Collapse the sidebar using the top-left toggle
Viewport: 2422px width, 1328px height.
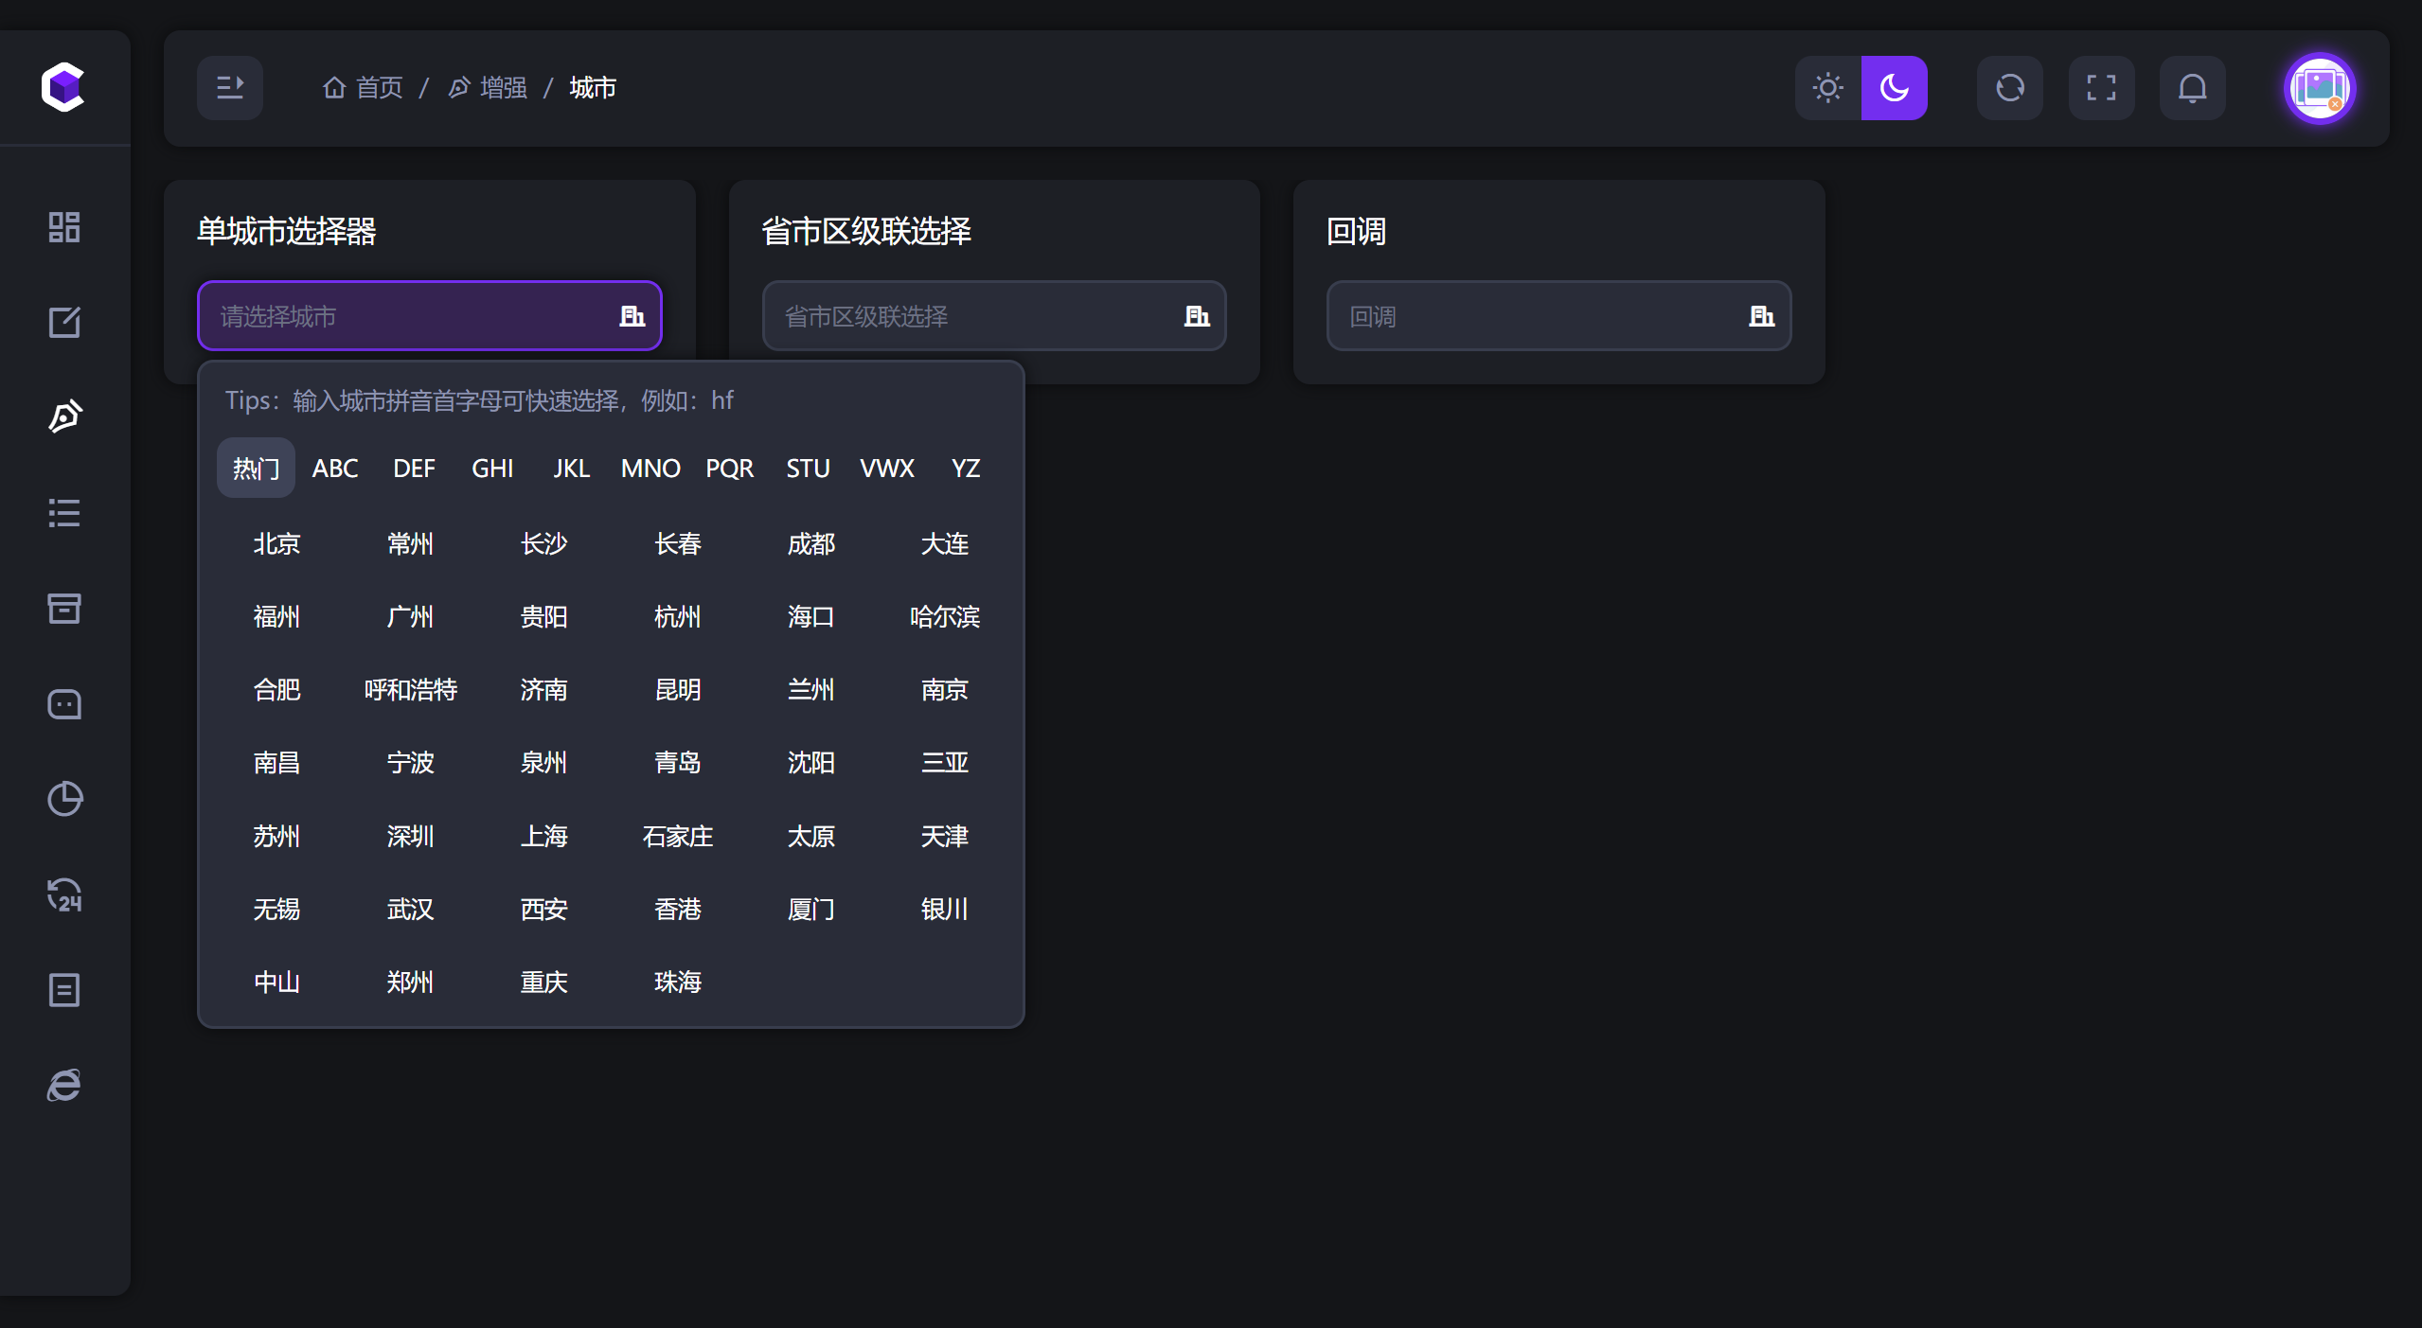230,87
